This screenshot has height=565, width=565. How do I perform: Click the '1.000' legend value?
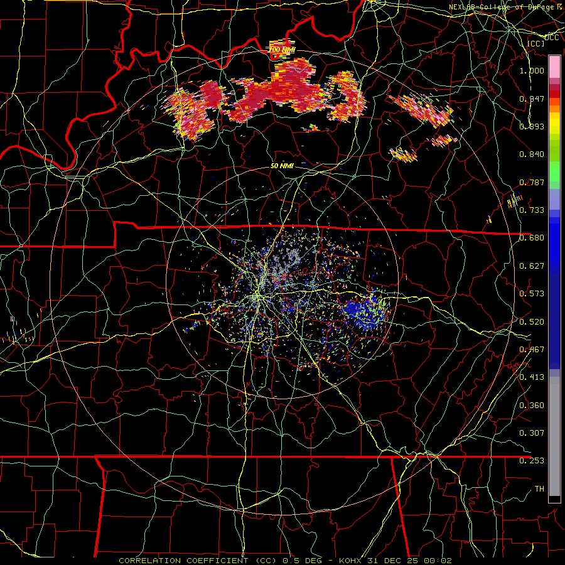532,70
